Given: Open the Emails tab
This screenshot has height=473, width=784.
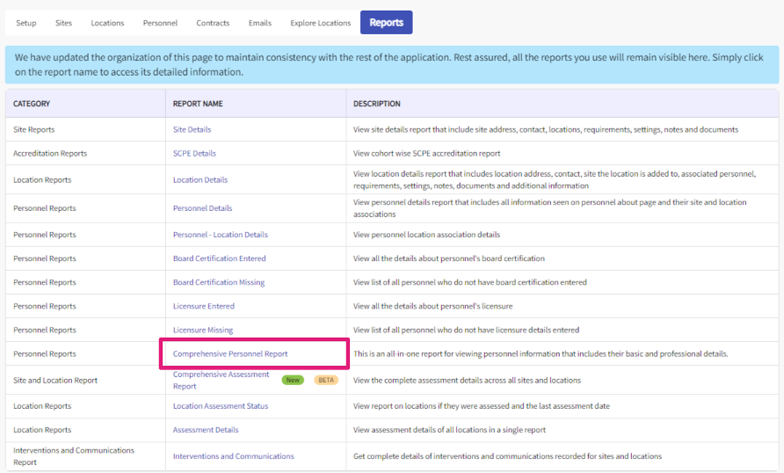Looking at the screenshot, I should [260, 23].
